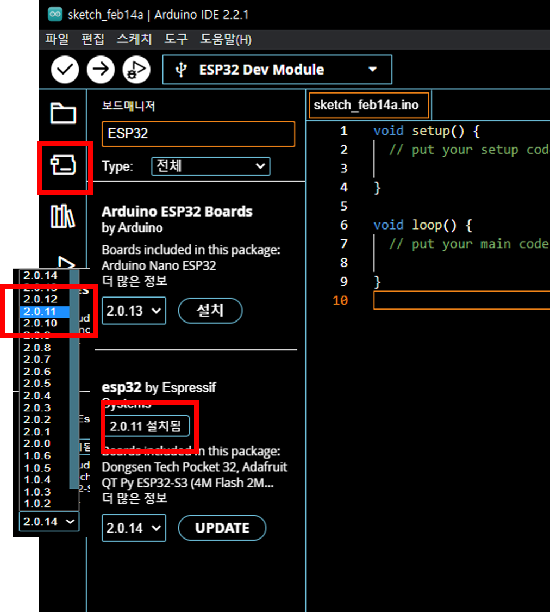Click the 2.0.14 dropdown under the version list
550x612 pixels.
(49, 522)
